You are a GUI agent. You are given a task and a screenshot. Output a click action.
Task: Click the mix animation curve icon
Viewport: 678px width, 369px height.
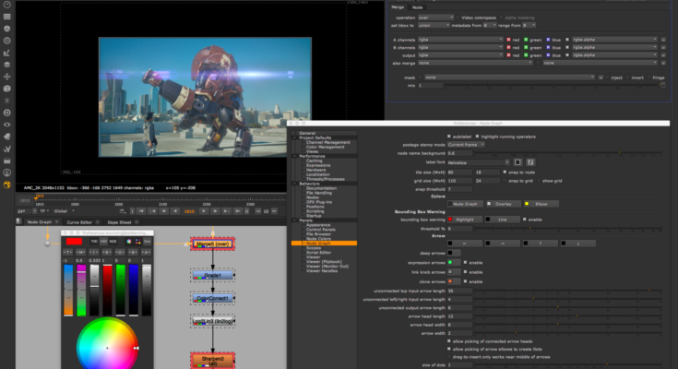[663, 85]
